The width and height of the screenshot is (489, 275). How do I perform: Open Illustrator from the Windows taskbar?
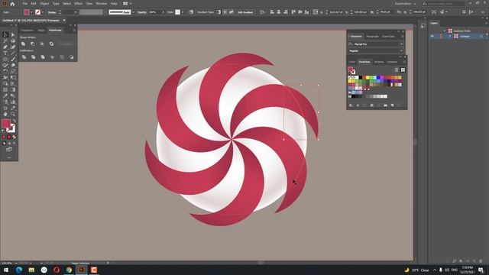coord(82,270)
